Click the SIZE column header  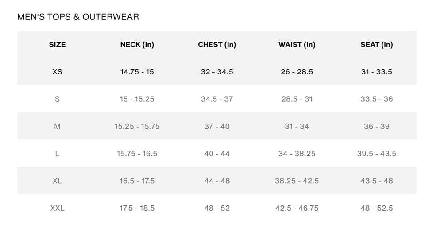(x=57, y=45)
